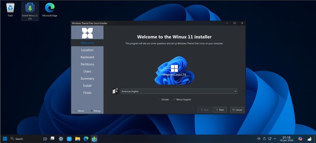Click the installer app icon in the taskbar

(x=94, y=139)
